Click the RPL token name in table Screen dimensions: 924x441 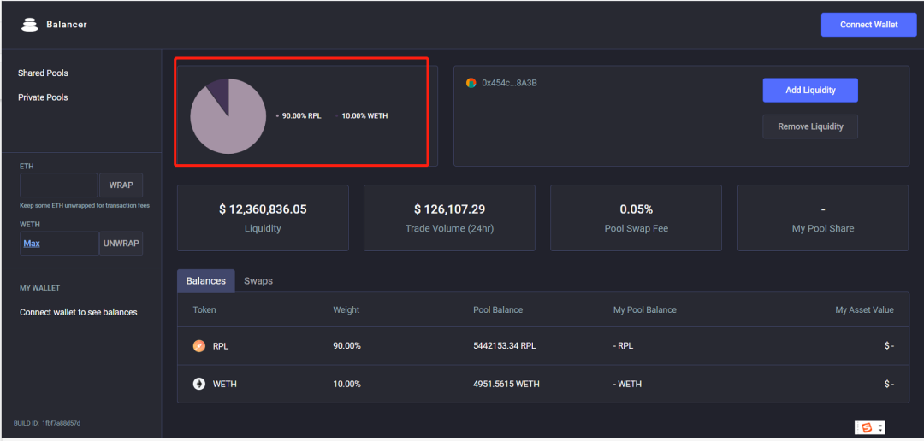tap(221, 346)
